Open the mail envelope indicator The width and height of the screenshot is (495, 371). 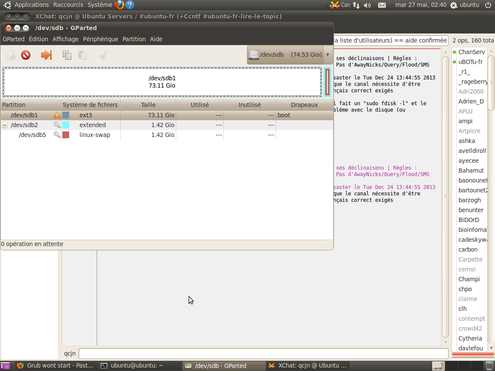382,5
